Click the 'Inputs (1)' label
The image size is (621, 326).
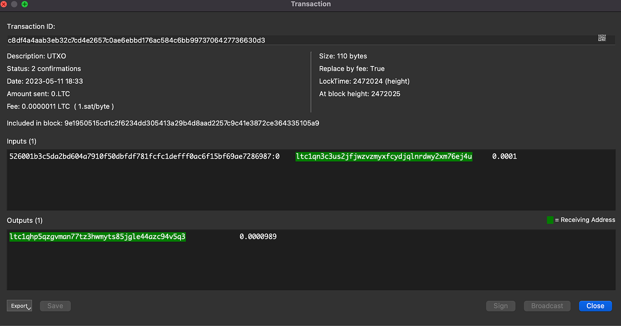22,141
